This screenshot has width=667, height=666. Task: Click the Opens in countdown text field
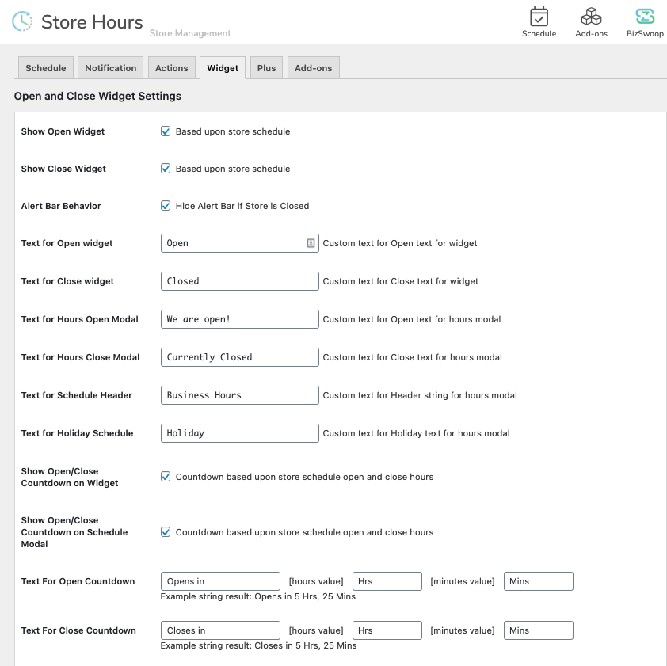[x=220, y=581]
